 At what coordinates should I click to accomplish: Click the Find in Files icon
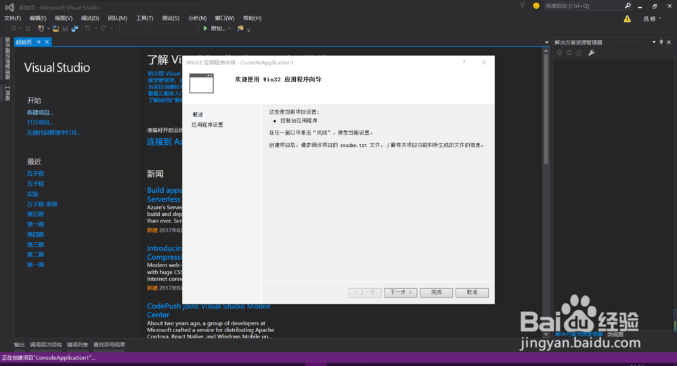click(x=240, y=28)
